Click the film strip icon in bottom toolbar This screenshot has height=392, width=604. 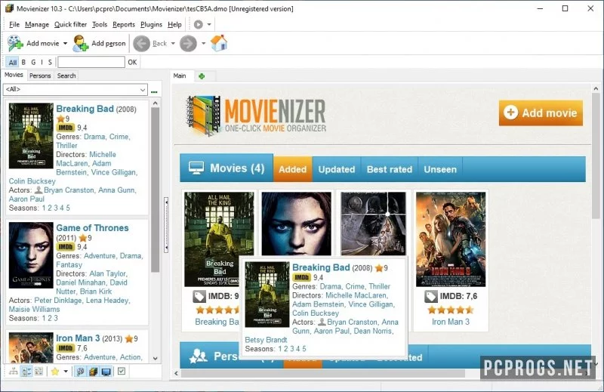point(93,372)
